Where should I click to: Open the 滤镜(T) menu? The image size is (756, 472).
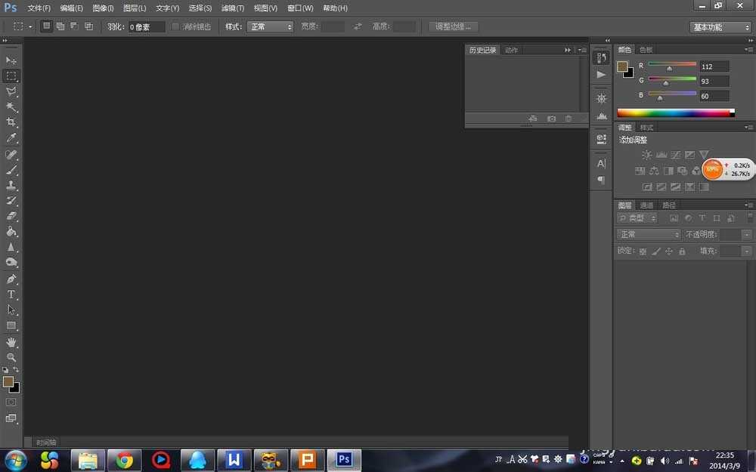coord(233,8)
